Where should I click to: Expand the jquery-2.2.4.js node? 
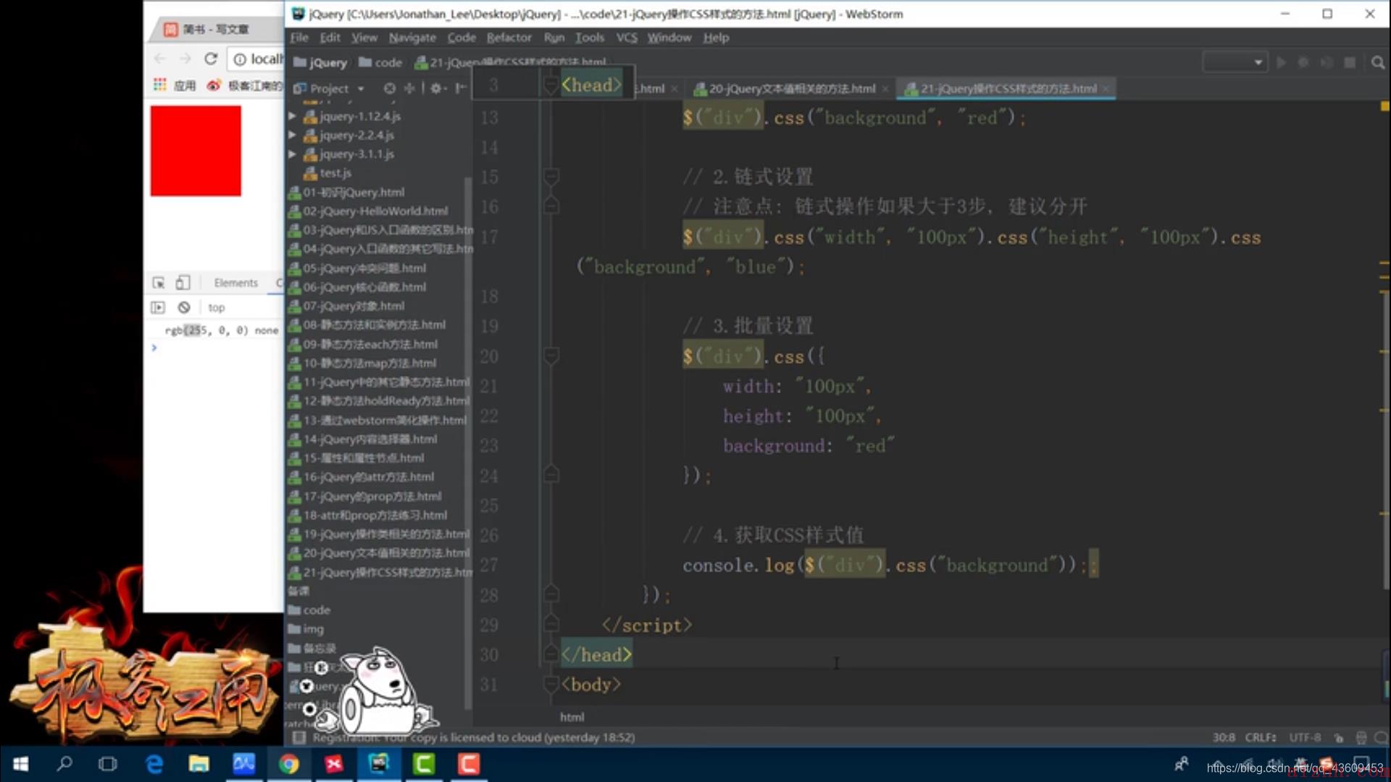[x=292, y=135]
